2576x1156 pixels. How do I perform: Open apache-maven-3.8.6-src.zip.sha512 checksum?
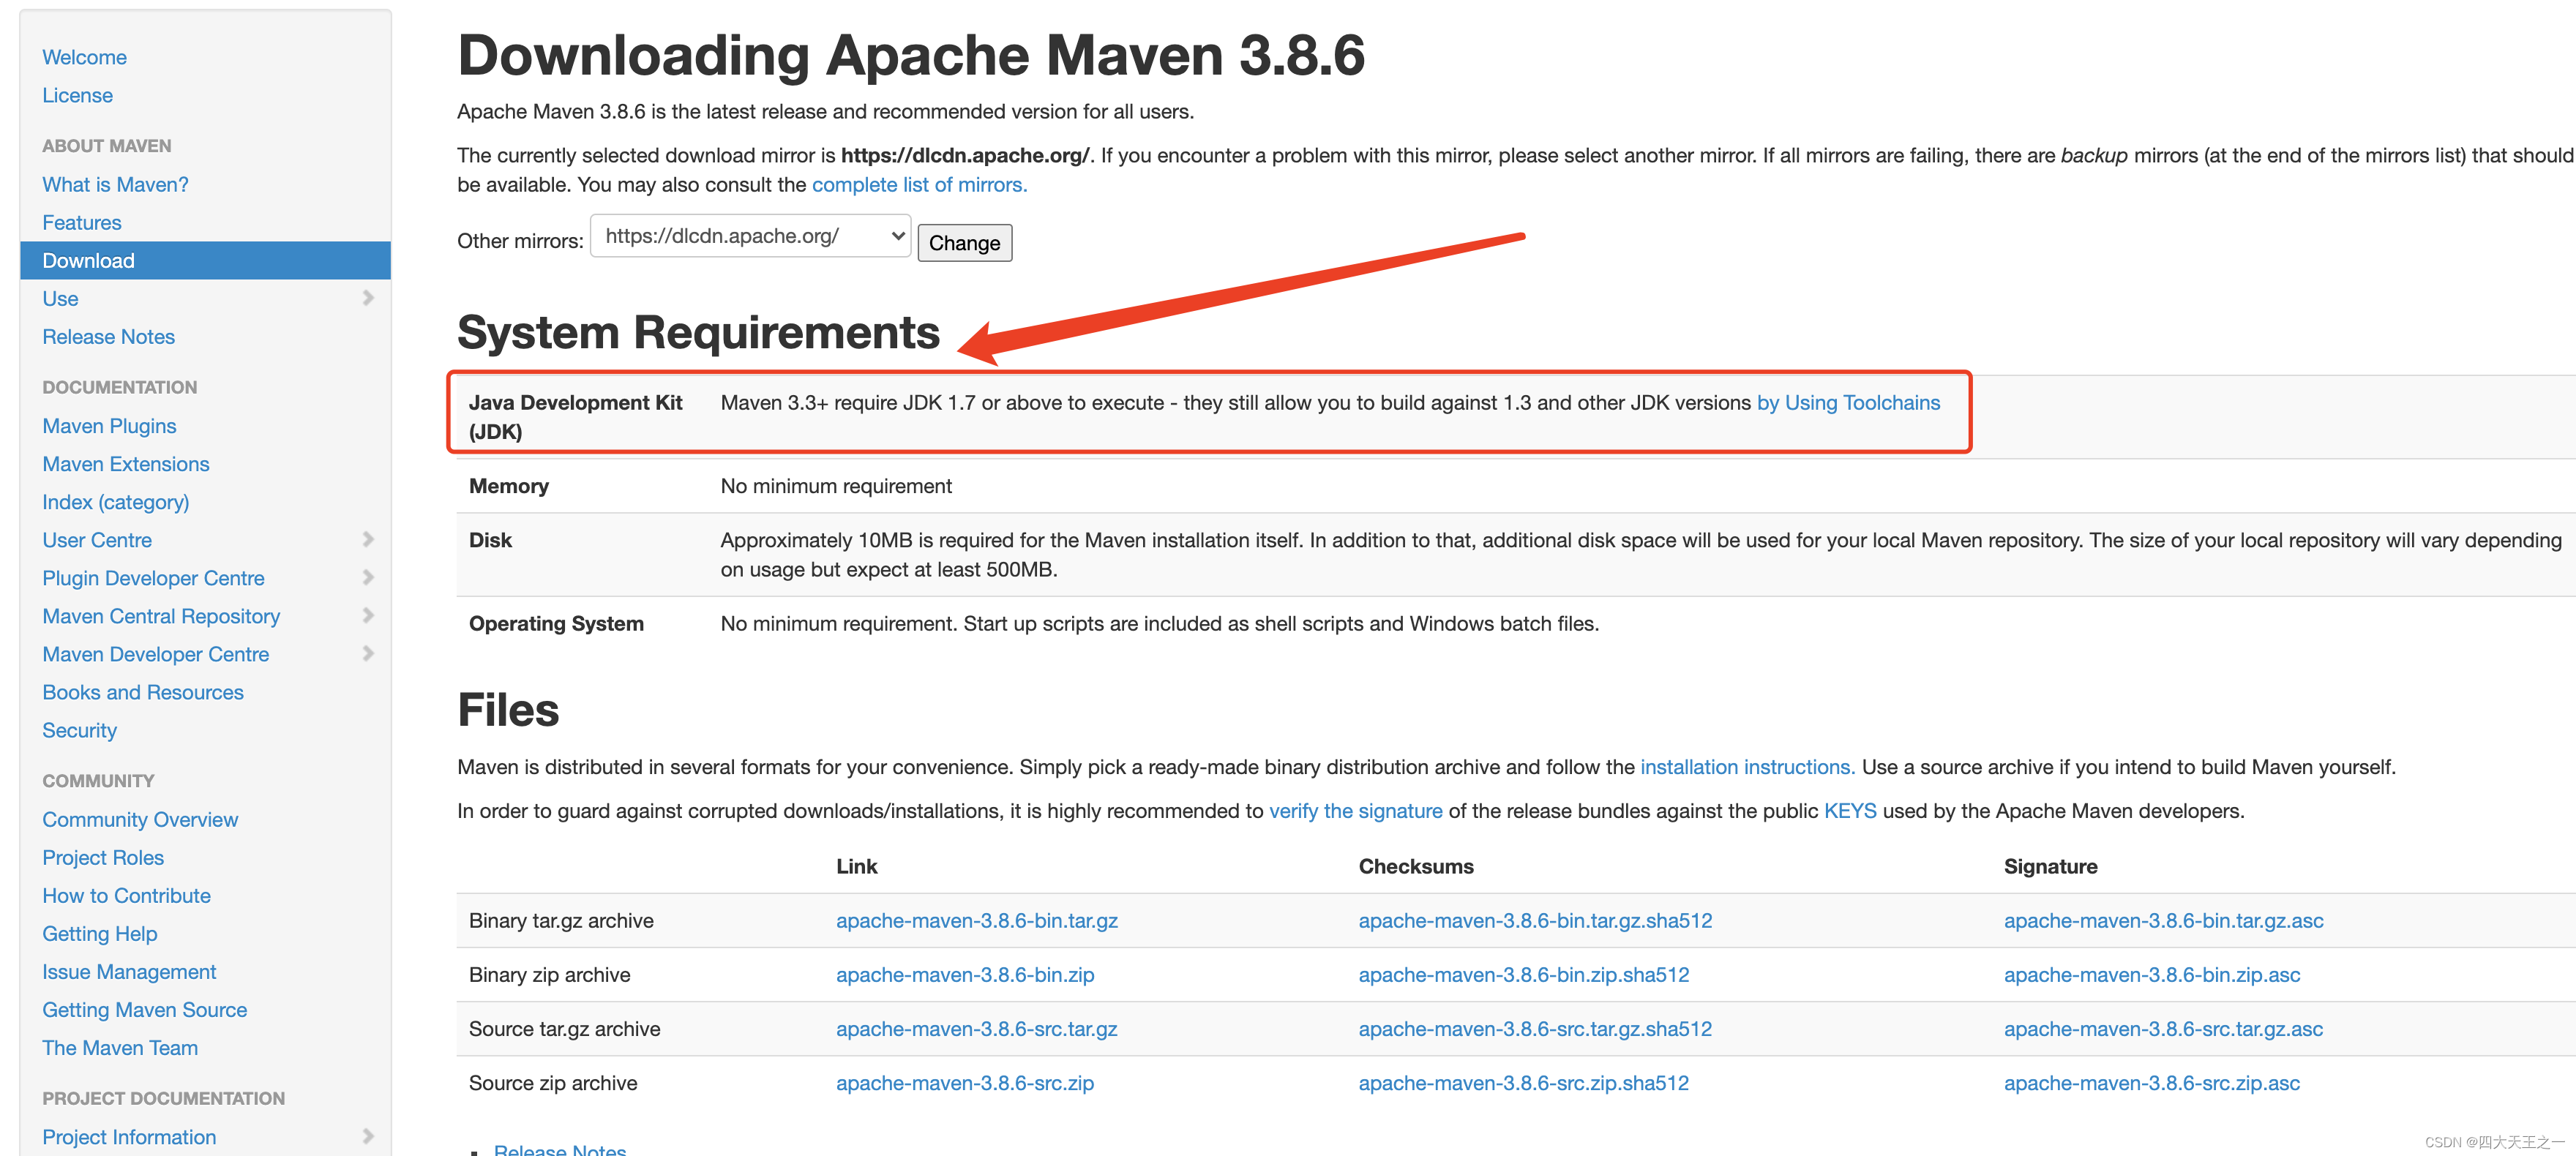click(1522, 1083)
